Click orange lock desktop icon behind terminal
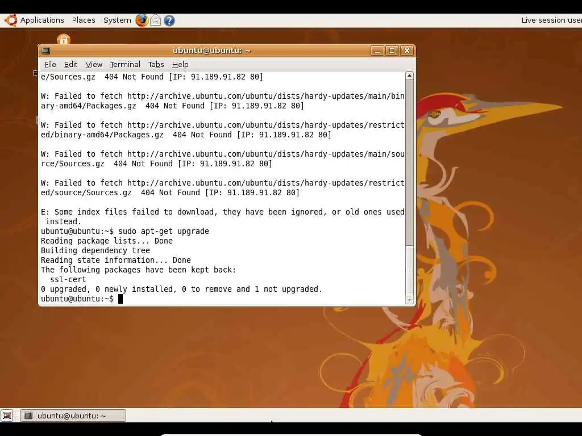This screenshot has width=582, height=436. (64, 39)
